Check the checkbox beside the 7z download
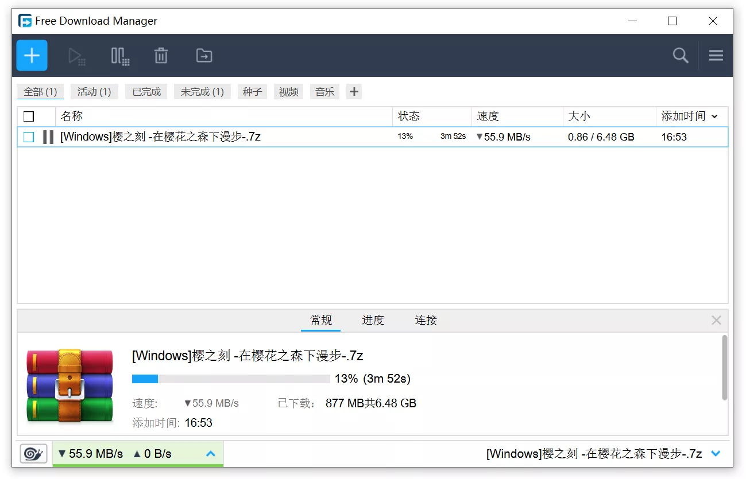 (29, 137)
